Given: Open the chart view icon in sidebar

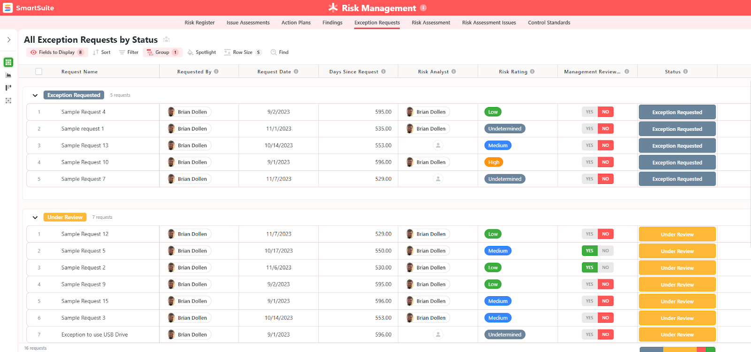Looking at the screenshot, I should (8, 75).
